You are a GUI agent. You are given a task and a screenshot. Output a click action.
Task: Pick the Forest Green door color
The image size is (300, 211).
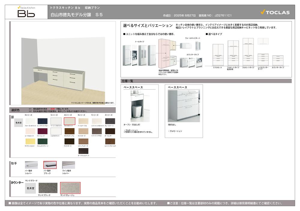pos(42,141)
